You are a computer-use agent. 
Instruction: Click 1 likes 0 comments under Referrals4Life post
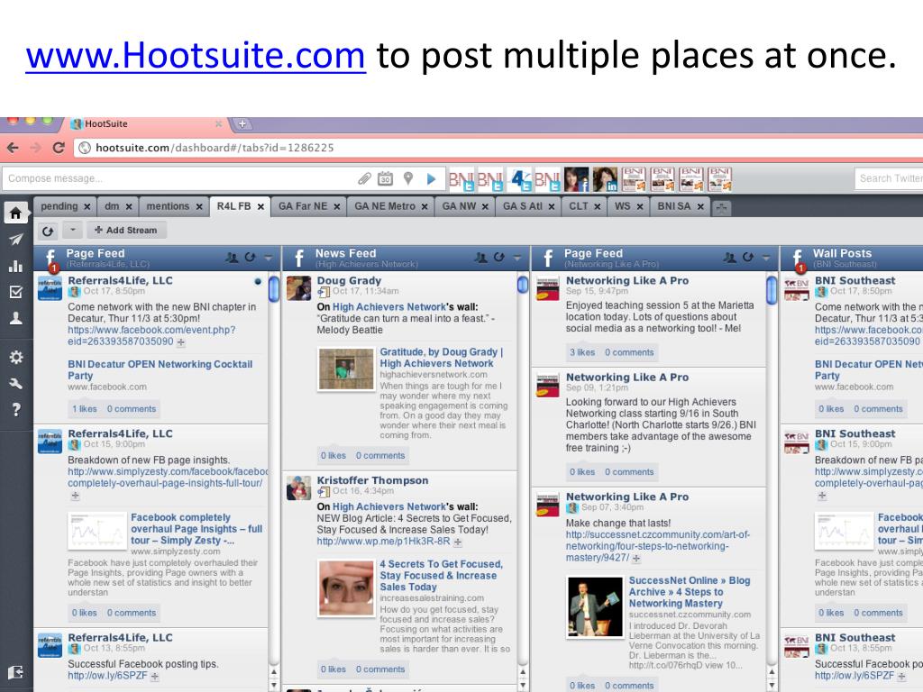tap(114, 409)
